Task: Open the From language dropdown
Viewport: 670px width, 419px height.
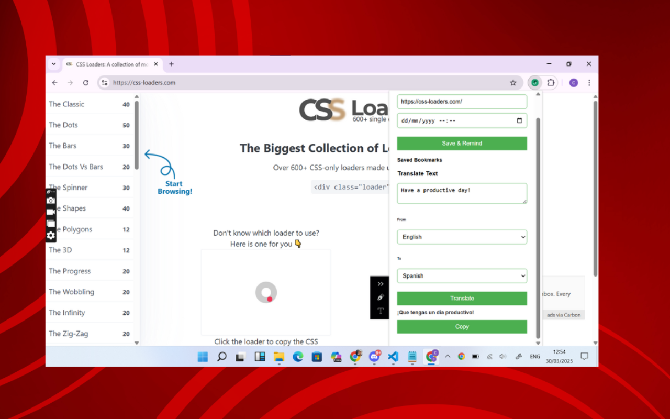Action: coord(462,237)
